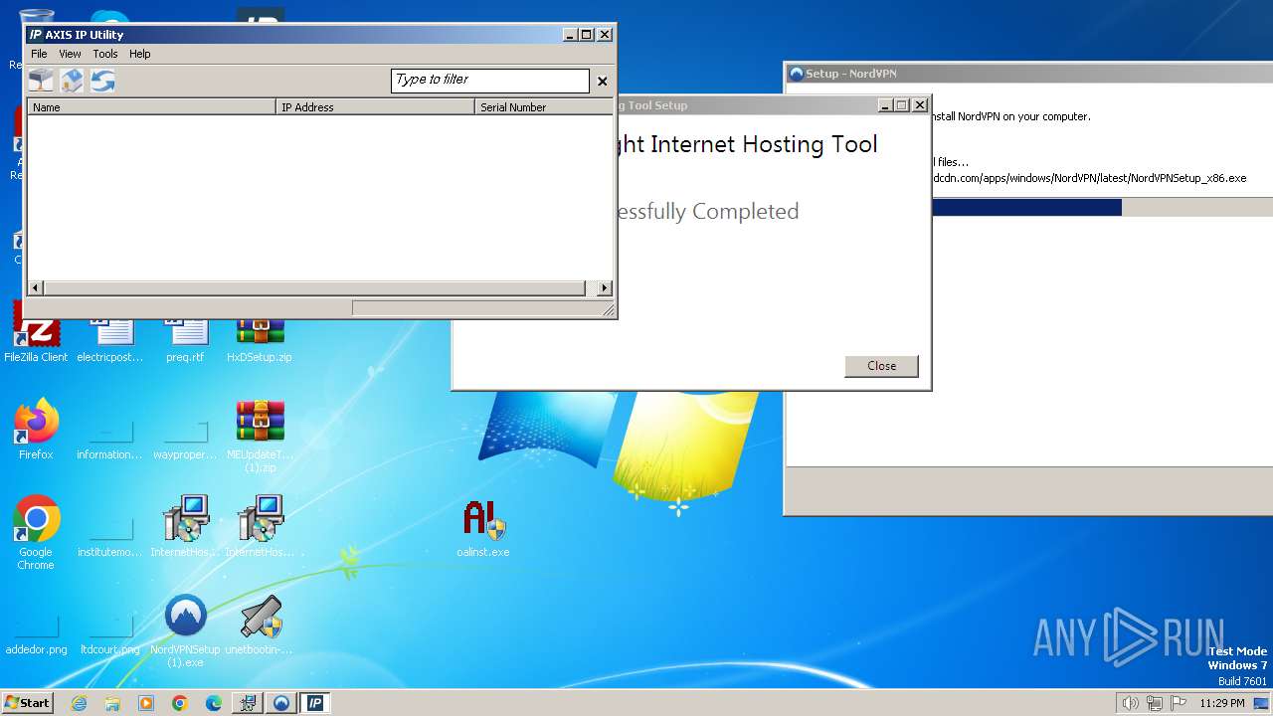The width and height of the screenshot is (1273, 716).
Task: Refresh the AXIS device list
Action: [x=102, y=81]
